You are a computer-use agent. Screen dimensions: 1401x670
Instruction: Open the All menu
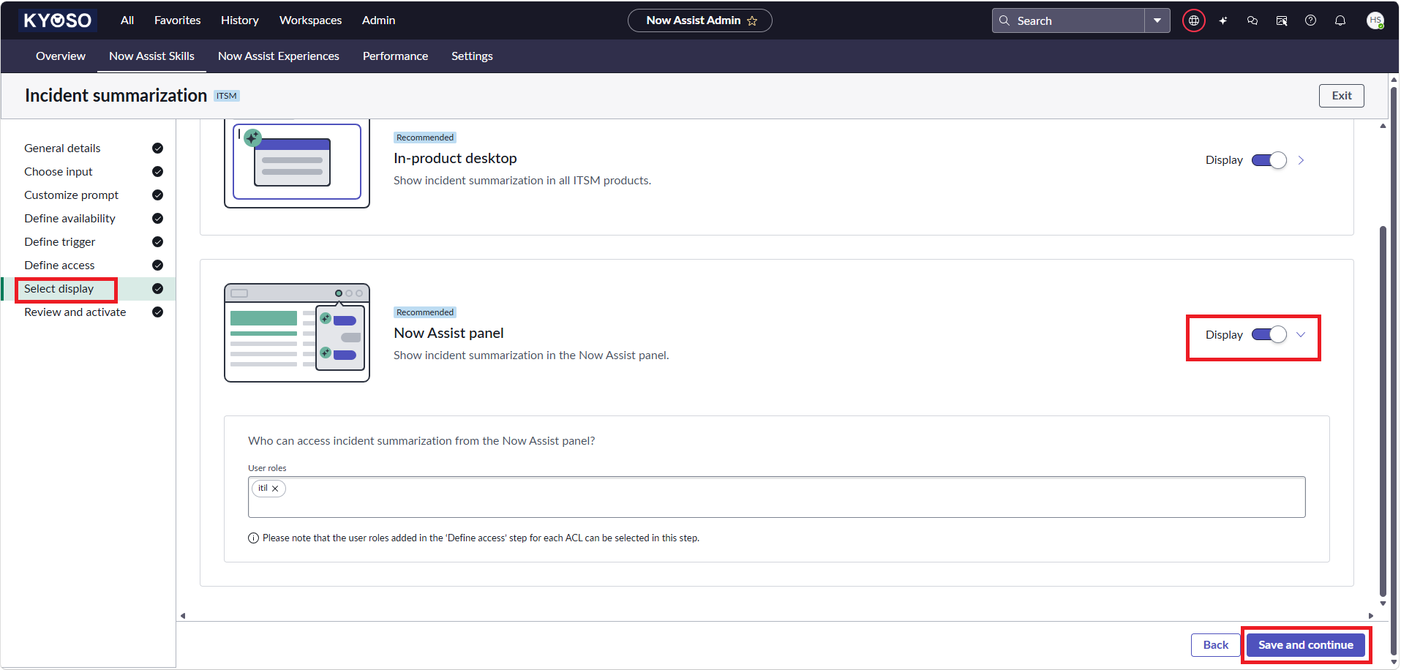tap(127, 20)
